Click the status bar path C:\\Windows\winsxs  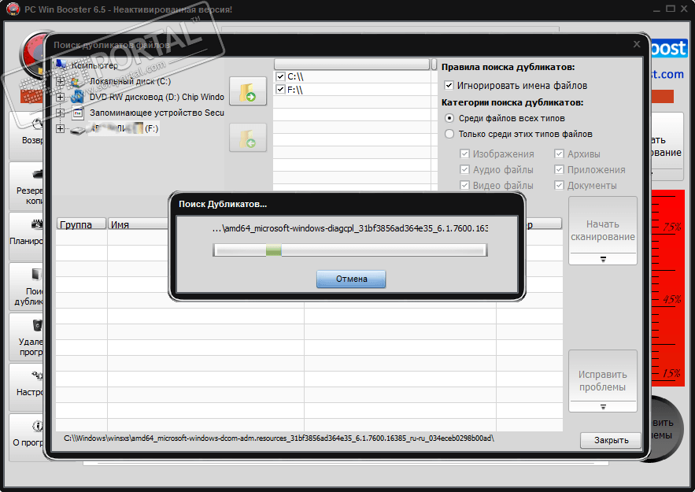click(279, 438)
